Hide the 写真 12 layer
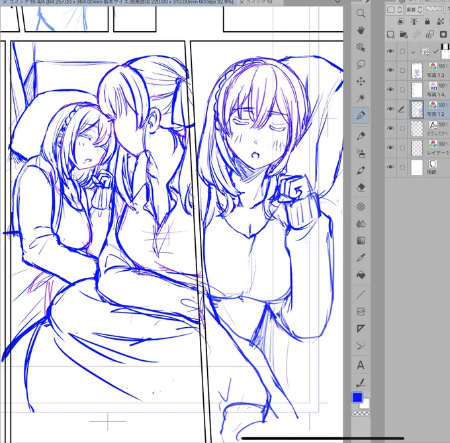Screen dimensions: 450x443 (x=390, y=109)
